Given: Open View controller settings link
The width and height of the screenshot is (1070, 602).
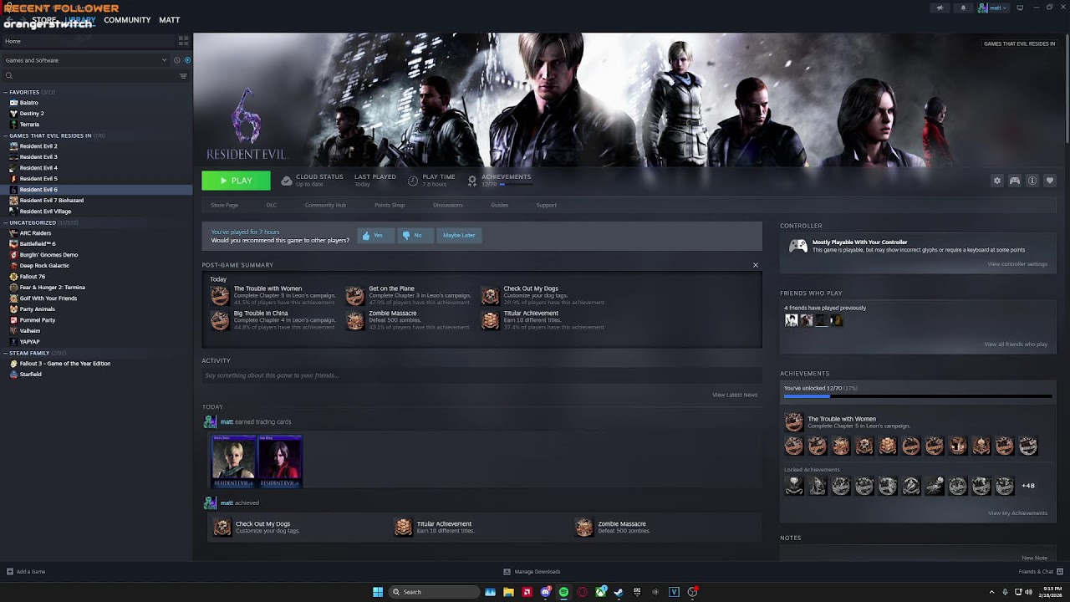Looking at the screenshot, I should coord(1017,264).
